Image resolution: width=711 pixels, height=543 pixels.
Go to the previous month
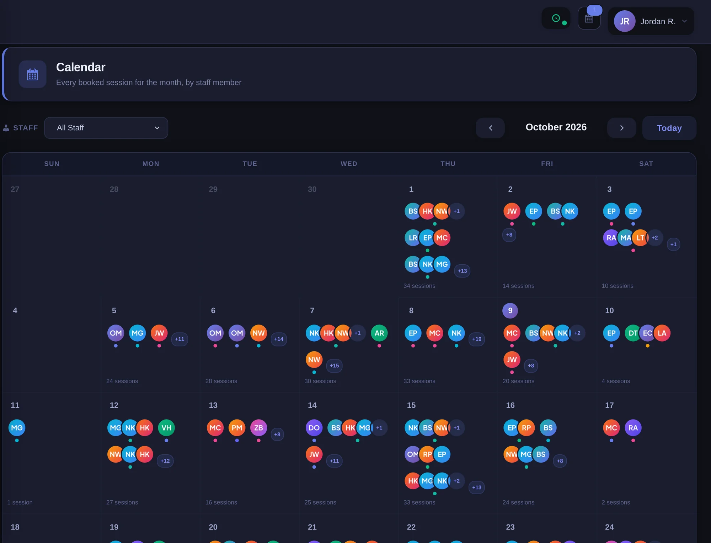[x=490, y=128]
